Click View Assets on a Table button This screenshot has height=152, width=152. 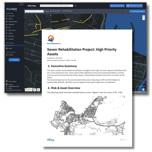(134, 6)
